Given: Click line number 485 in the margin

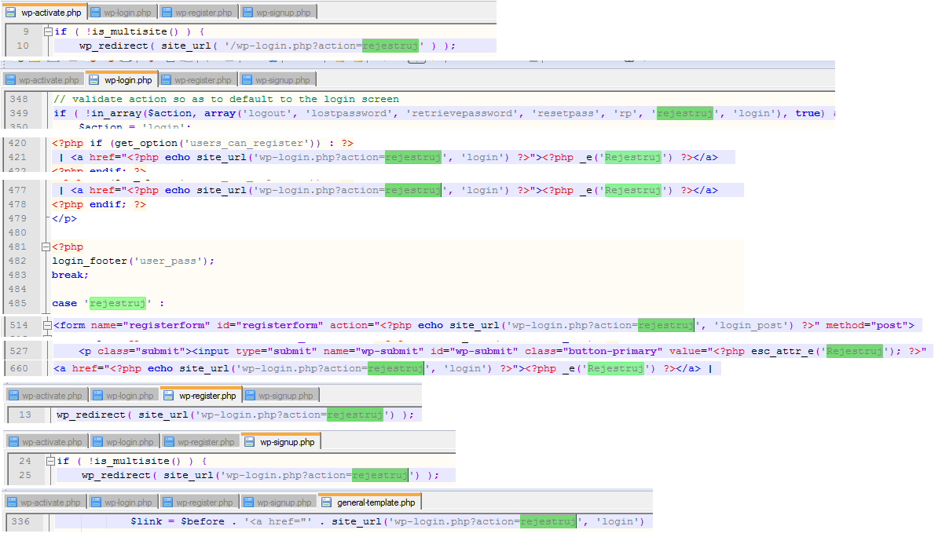Looking at the screenshot, I should (16, 304).
